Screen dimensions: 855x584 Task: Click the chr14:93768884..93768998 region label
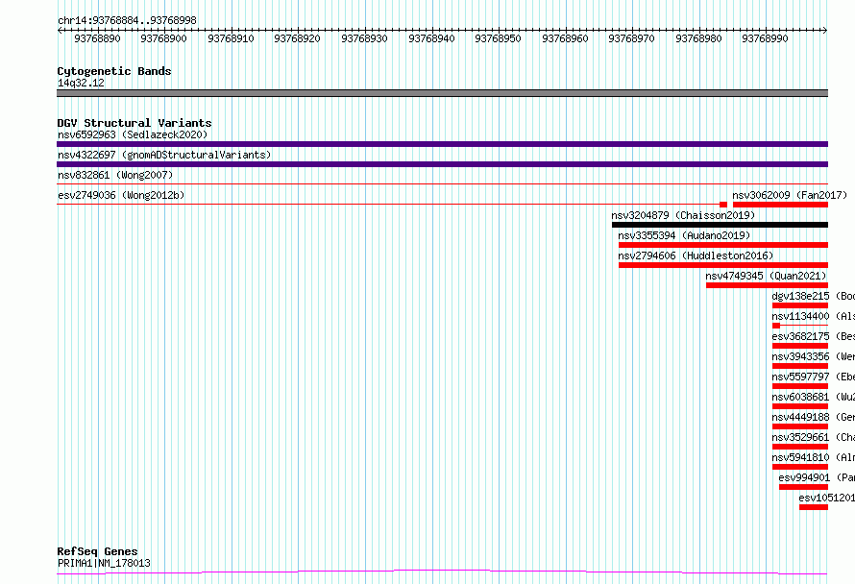click(127, 20)
